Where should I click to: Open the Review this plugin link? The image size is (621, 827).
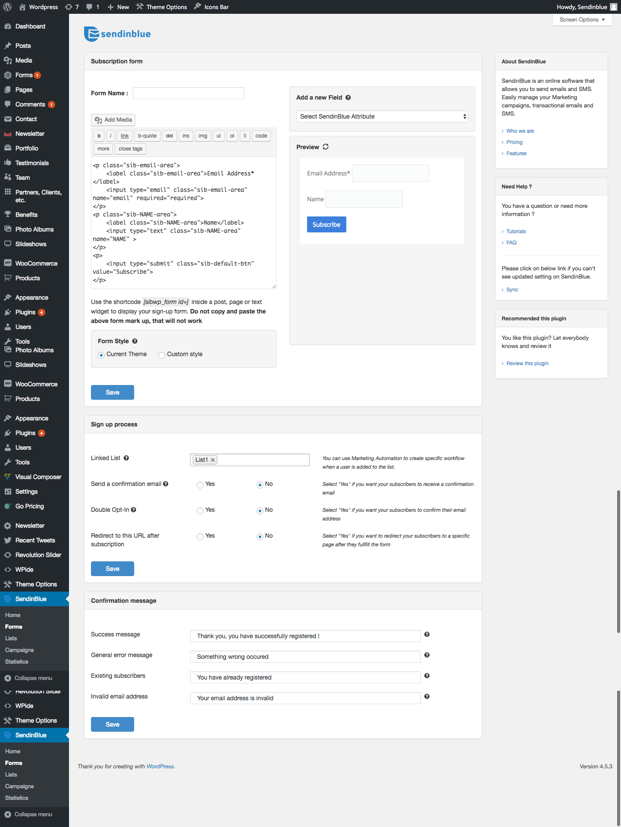click(527, 363)
